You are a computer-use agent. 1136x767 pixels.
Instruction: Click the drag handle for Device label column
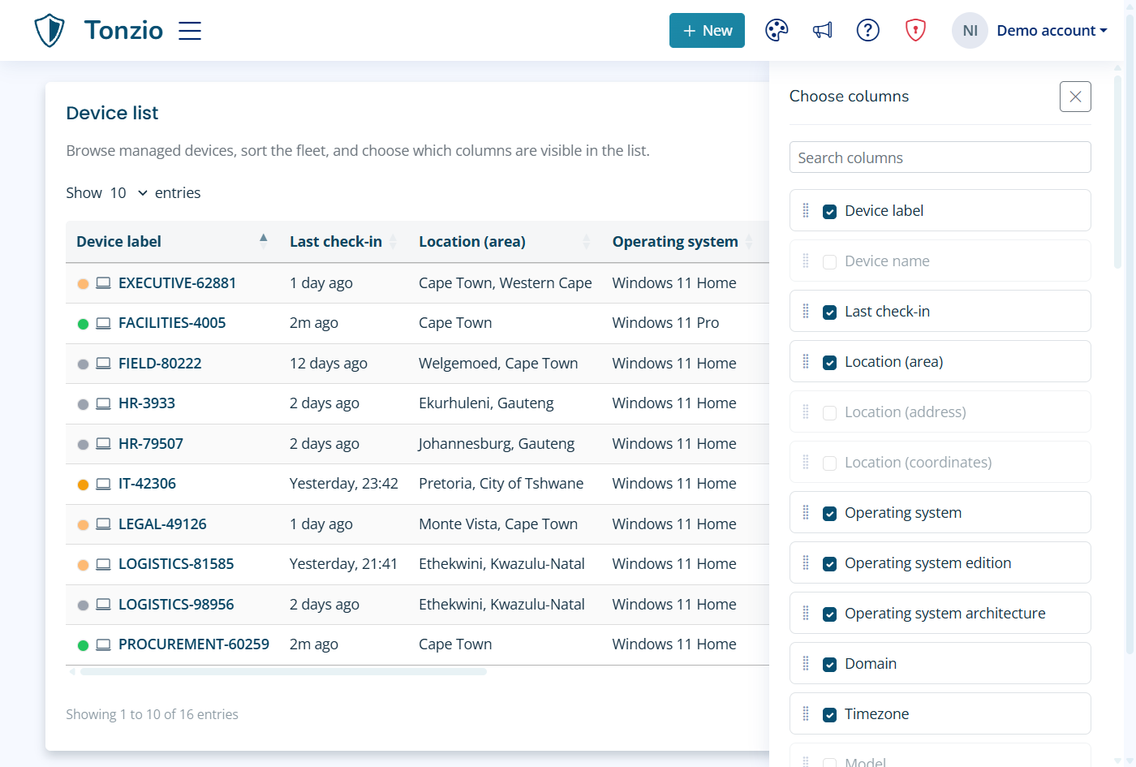806,211
